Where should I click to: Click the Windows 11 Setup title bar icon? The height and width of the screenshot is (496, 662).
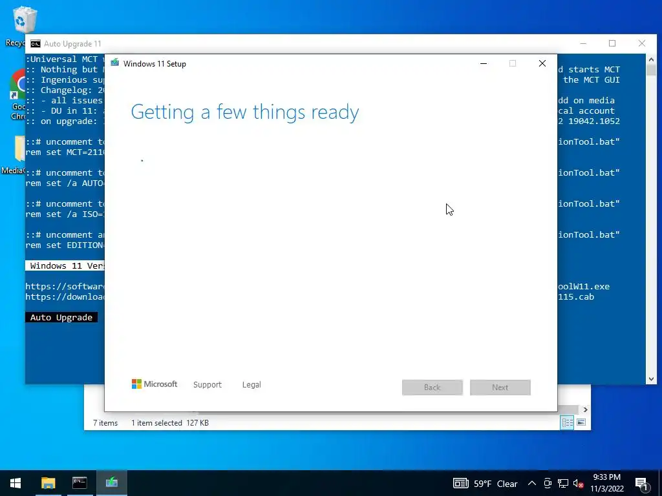115,63
